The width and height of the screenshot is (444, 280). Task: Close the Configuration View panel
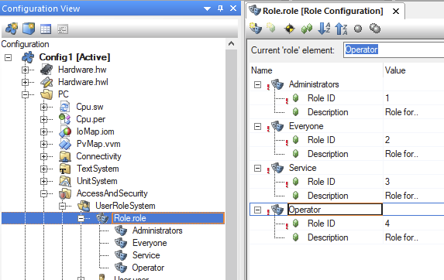point(233,9)
